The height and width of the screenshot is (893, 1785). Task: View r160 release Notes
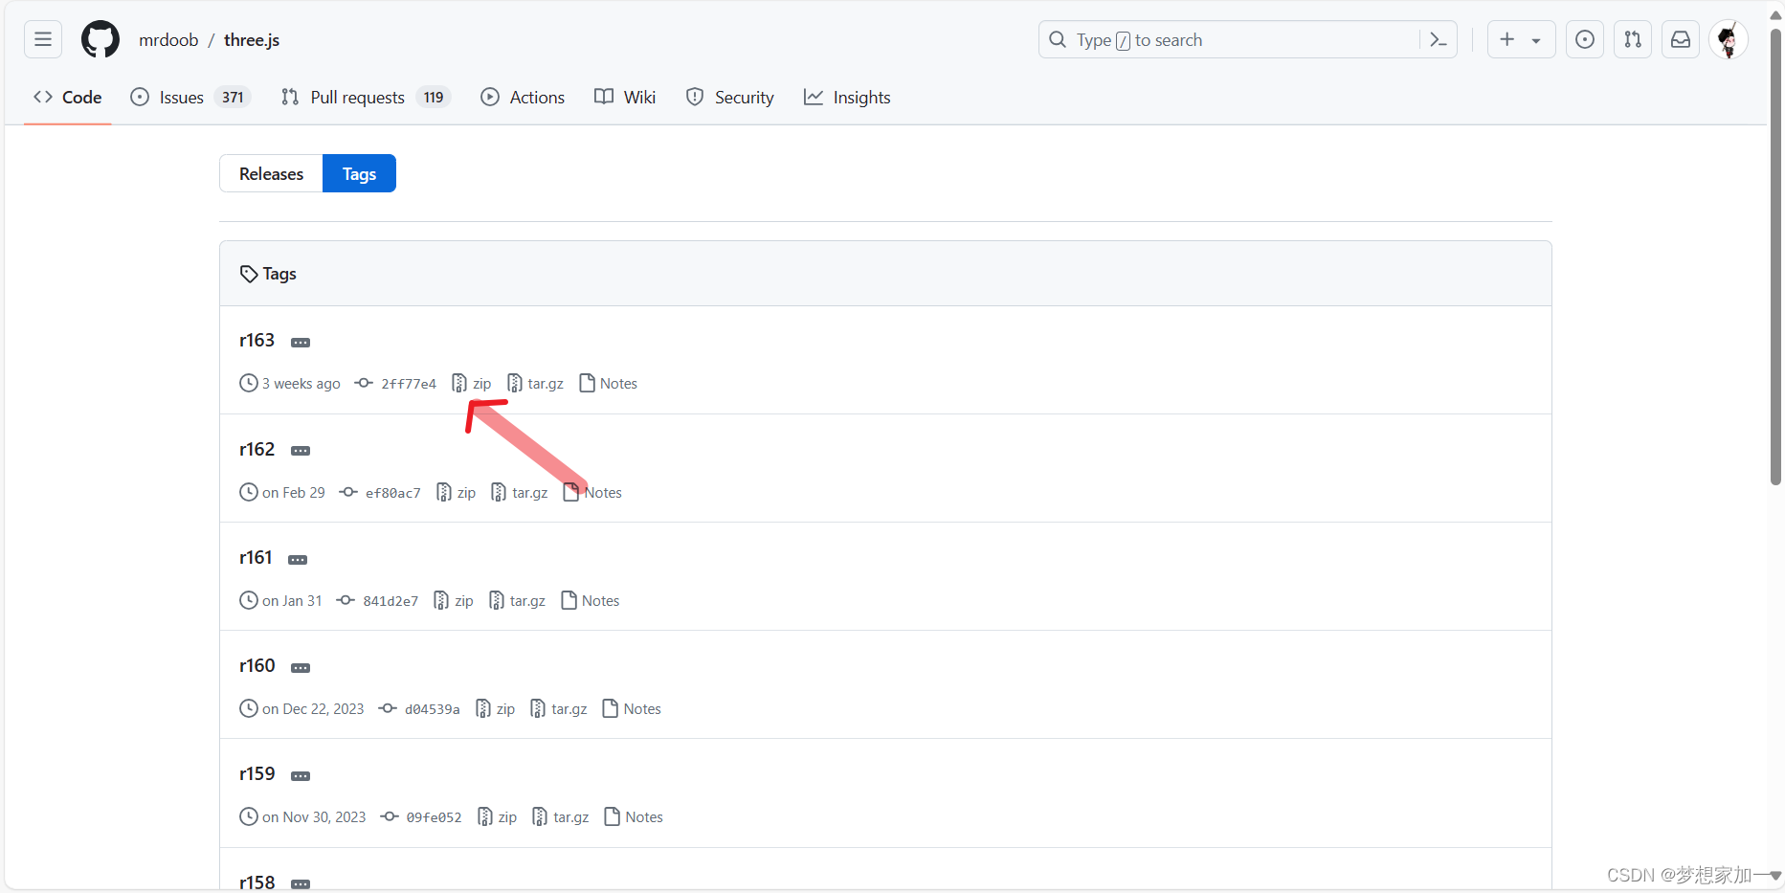(633, 708)
